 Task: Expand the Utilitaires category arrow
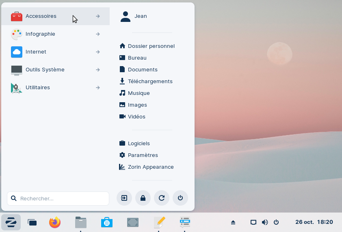(x=98, y=88)
